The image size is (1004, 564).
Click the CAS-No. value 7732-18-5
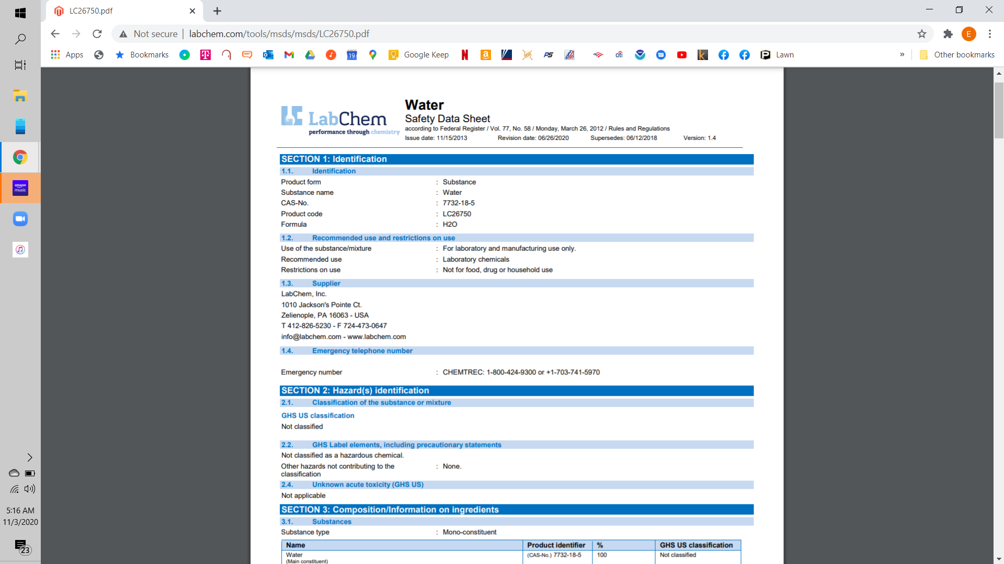(459, 203)
